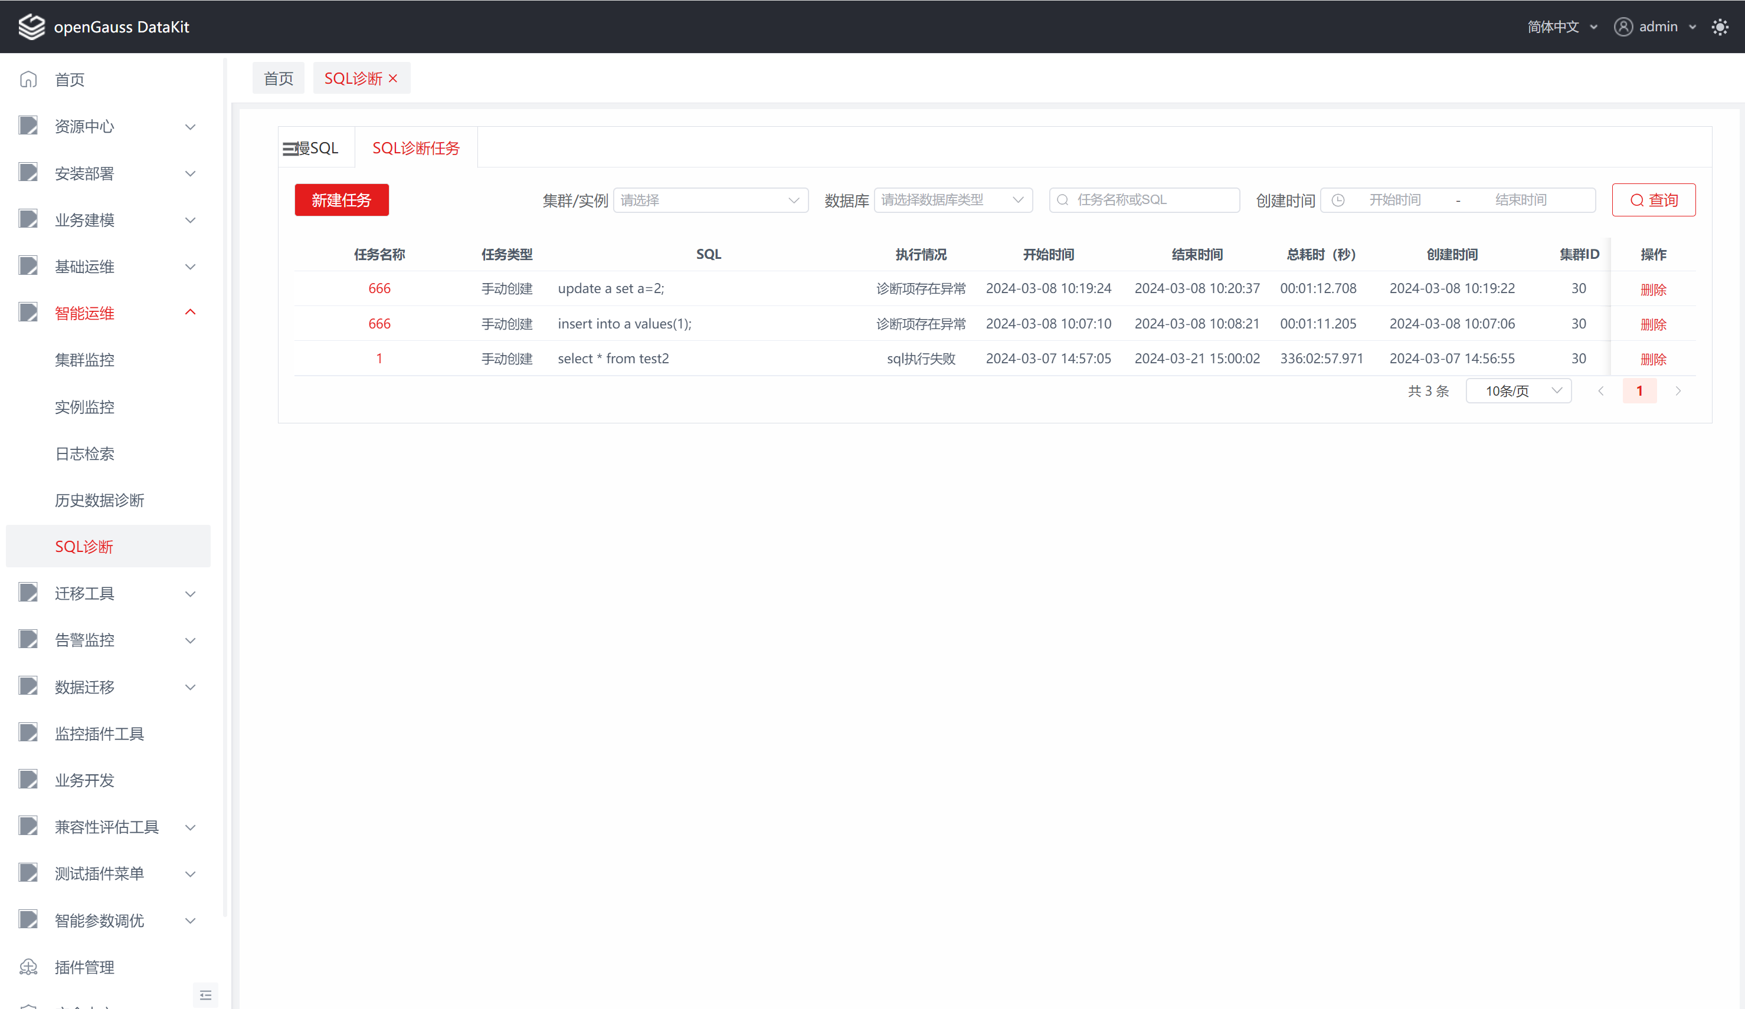The height and width of the screenshot is (1009, 1745).
Task: Collapse the sidebar using the fold icon
Action: point(206,994)
